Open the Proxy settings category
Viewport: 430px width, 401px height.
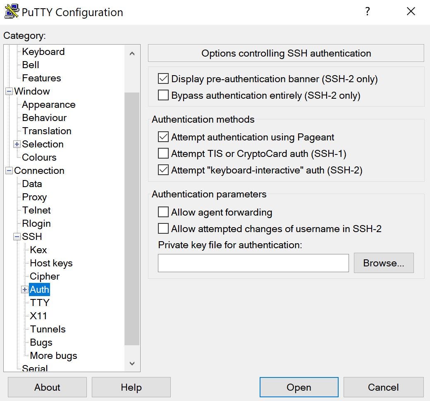pyautogui.click(x=34, y=197)
